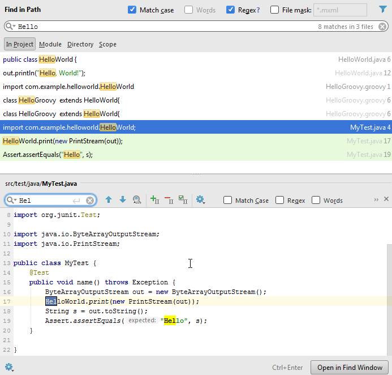Click the filter funnel icon
Screen dimensions: 392x375
[x=382, y=10]
